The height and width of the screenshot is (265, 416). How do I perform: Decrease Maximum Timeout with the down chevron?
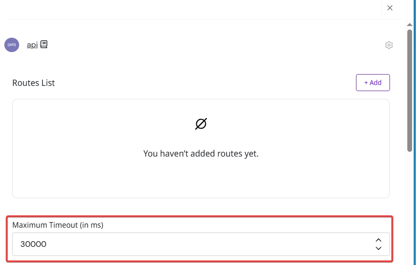pos(378,248)
